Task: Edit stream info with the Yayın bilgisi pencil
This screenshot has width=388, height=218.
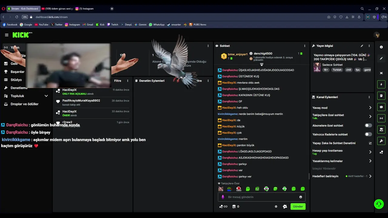Action: coord(362,46)
